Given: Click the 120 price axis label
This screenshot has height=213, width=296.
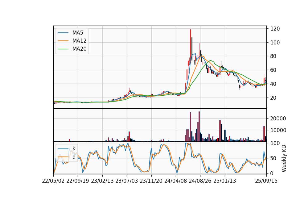Looking at the screenshot, I should (275, 29).
